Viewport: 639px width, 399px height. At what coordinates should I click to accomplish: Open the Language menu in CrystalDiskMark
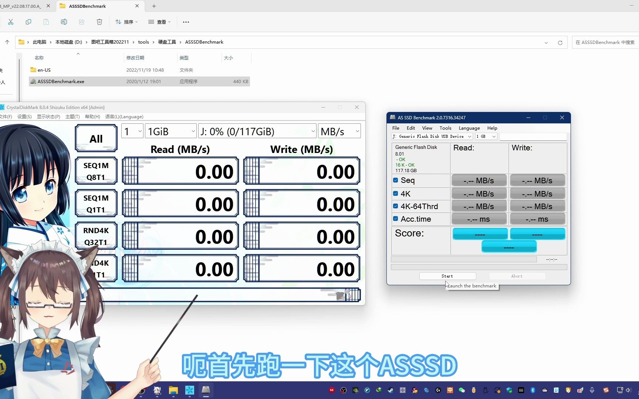124,117
